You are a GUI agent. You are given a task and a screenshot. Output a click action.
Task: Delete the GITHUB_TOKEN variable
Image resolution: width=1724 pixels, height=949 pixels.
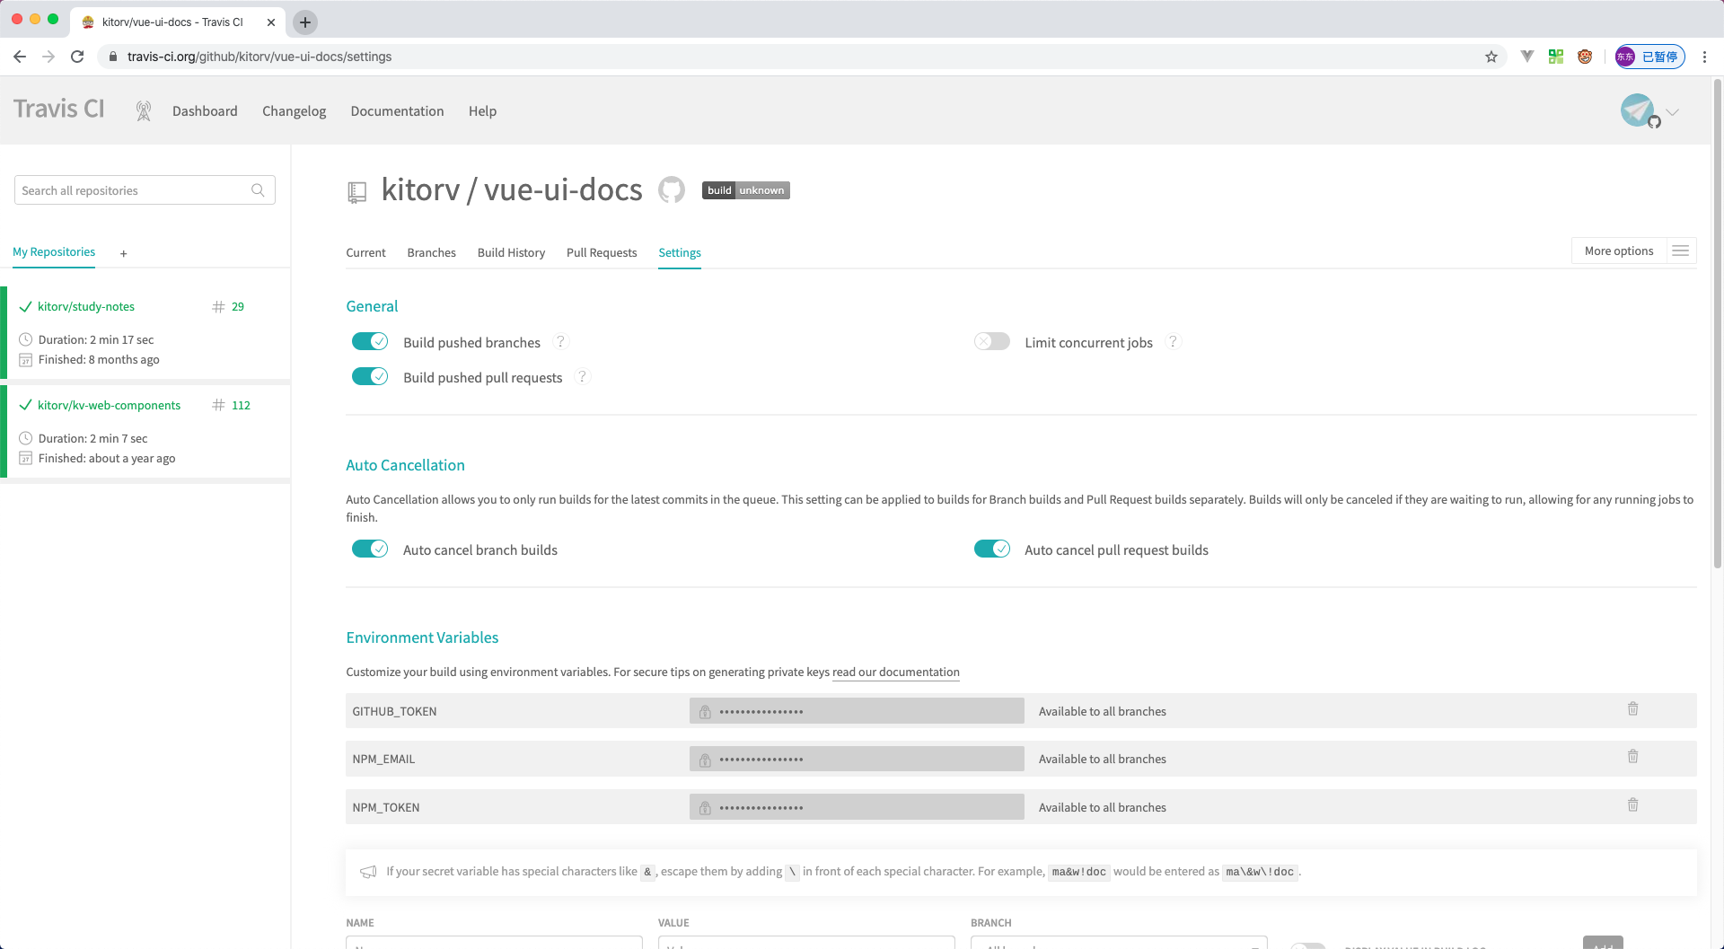[x=1633, y=709]
